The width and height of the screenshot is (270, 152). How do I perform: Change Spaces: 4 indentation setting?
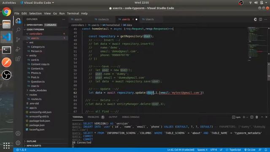pyautogui.click(x=202, y=150)
